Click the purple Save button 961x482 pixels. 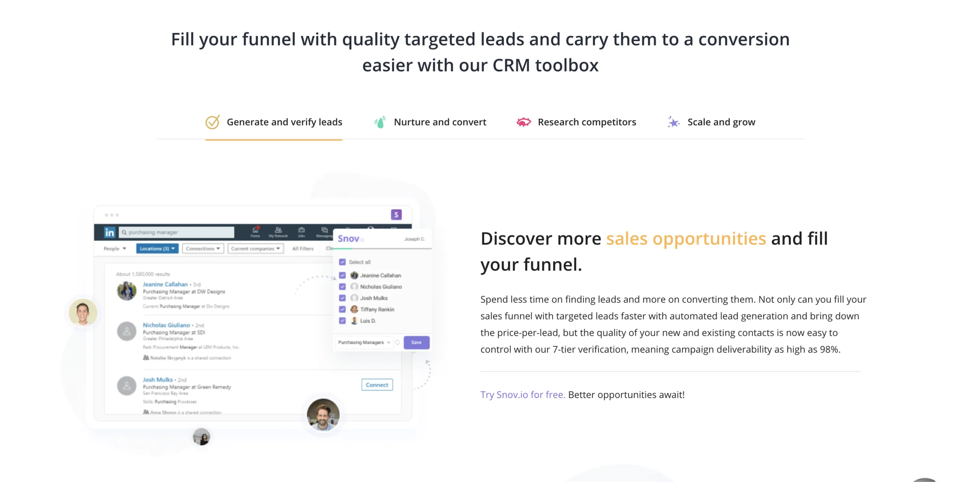(416, 342)
